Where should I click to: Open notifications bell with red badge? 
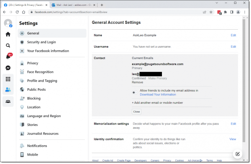coord(9,56)
